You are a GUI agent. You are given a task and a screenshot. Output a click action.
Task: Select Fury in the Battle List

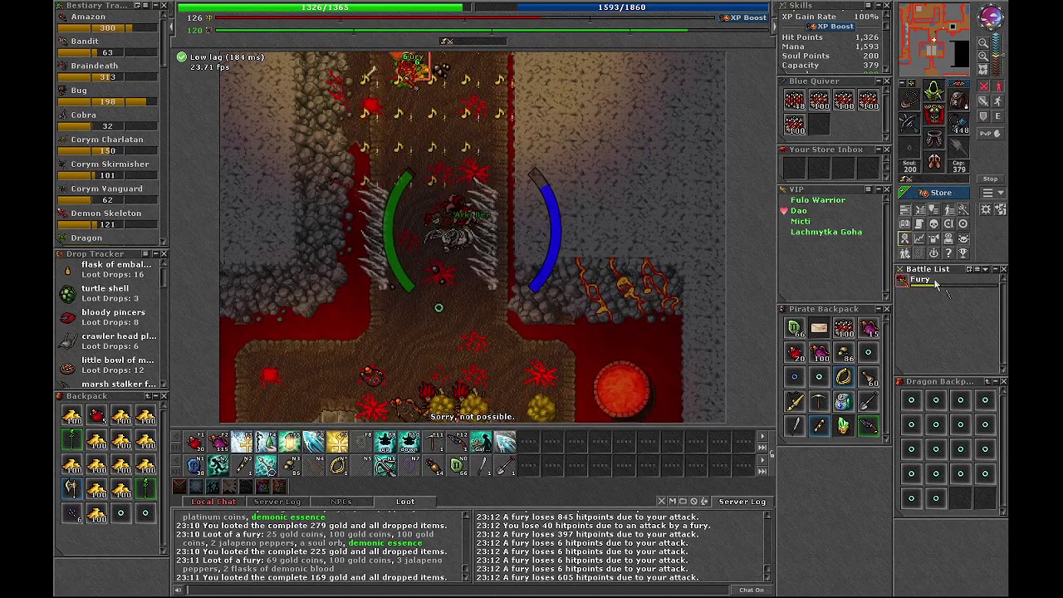click(x=950, y=281)
